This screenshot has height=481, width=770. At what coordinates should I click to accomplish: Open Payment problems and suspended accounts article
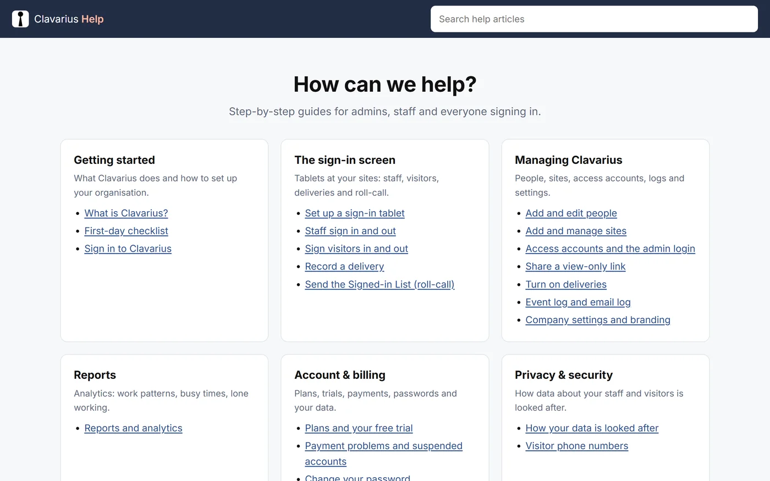[383, 454]
